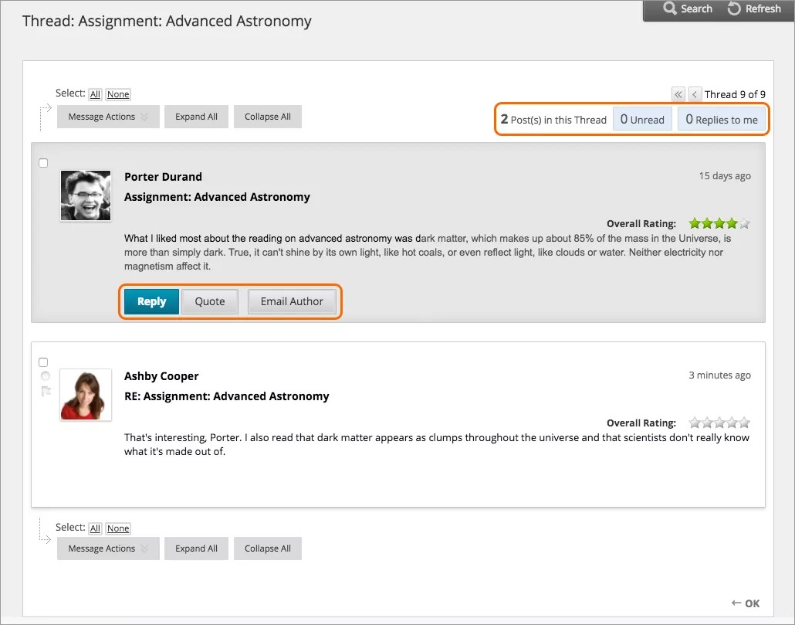The image size is (795, 625).
Task: Check the box for Porter Durand's post
Action: click(43, 163)
